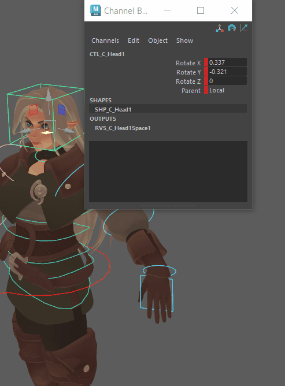Open the Parent Local enum dropdown
Viewport: 285px width, 386px height.
[x=227, y=90]
